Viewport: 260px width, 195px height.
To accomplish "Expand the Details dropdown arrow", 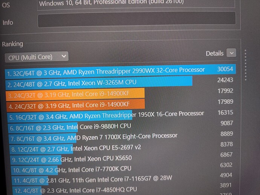I will 231,53.
